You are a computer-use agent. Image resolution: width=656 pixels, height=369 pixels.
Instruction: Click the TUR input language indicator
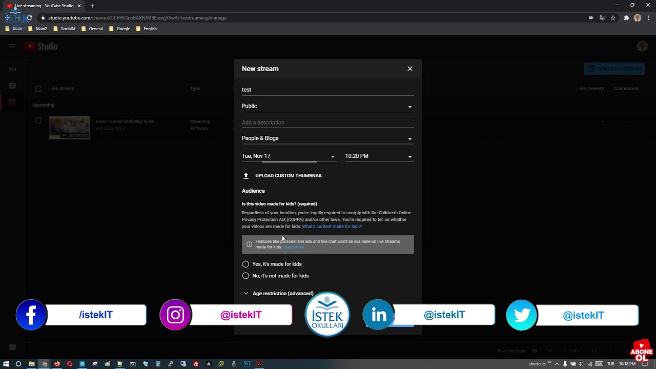pyautogui.click(x=610, y=364)
